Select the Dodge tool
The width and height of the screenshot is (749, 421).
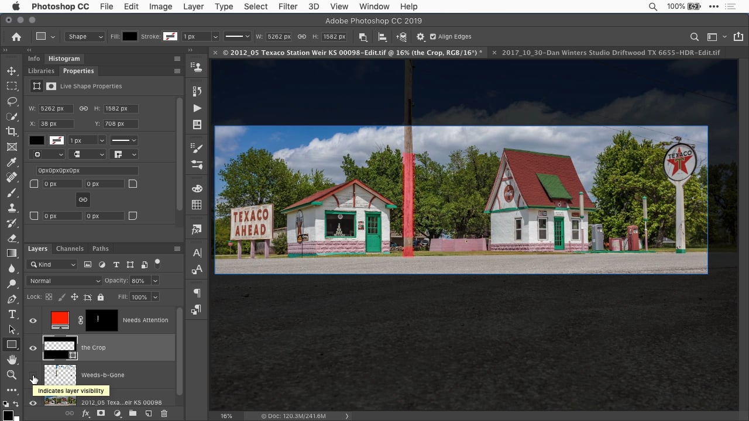(11, 284)
